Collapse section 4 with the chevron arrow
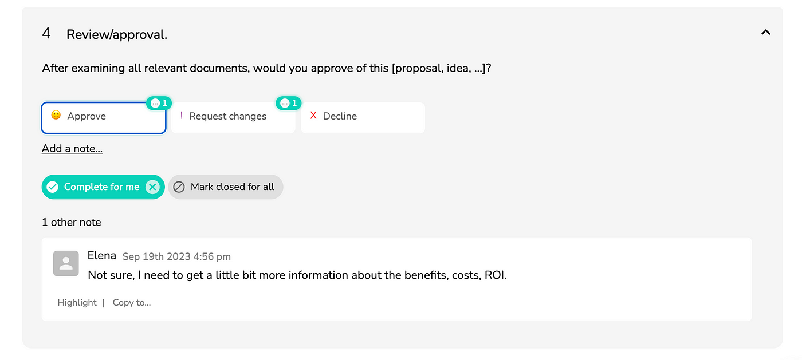The image size is (802, 360). [x=765, y=33]
